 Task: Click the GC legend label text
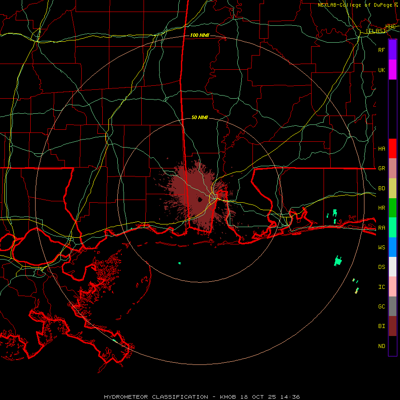coord(381,307)
